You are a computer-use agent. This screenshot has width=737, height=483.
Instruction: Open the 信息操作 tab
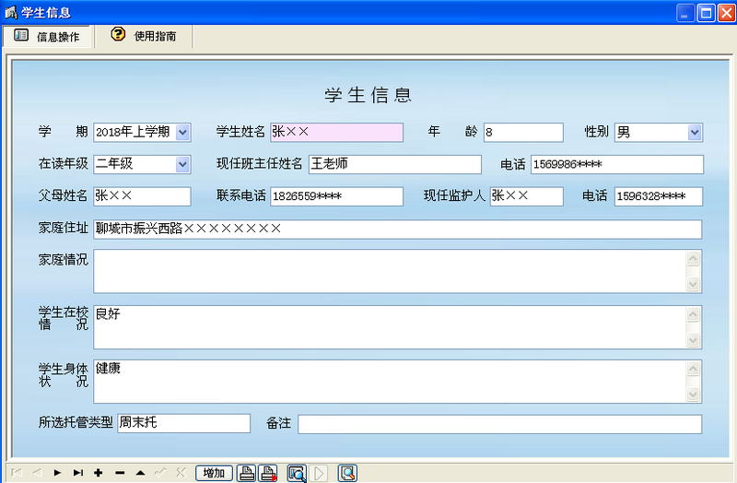(47, 36)
